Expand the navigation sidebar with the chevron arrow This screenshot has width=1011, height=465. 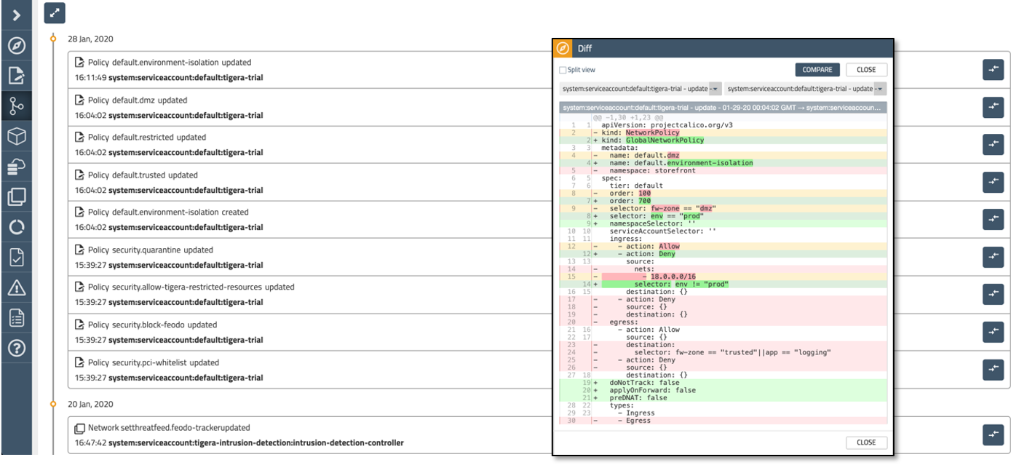(x=15, y=14)
